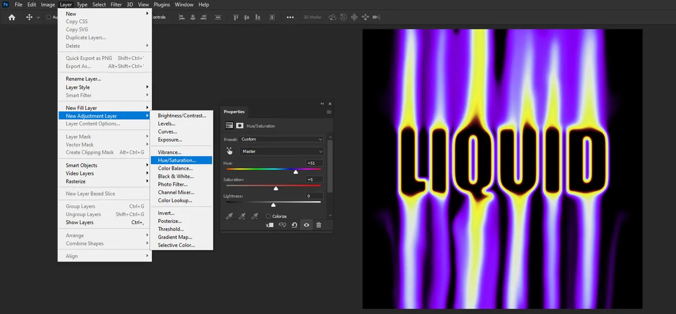
Task: Click the Hue/Saturation adjustment icon in Properties
Action: (229, 126)
